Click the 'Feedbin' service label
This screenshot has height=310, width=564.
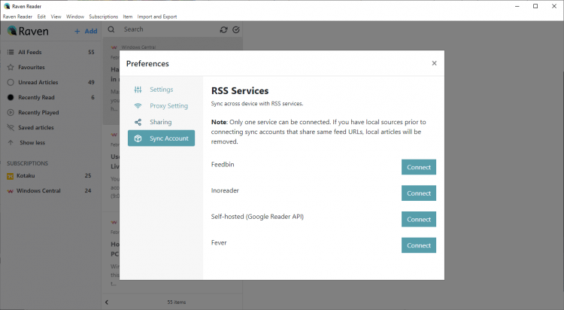(x=223, y=164)
